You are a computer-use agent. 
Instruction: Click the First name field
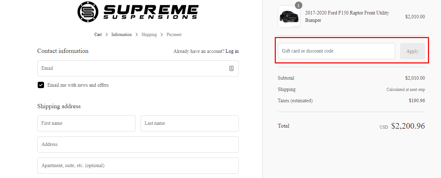coord(86,123)
